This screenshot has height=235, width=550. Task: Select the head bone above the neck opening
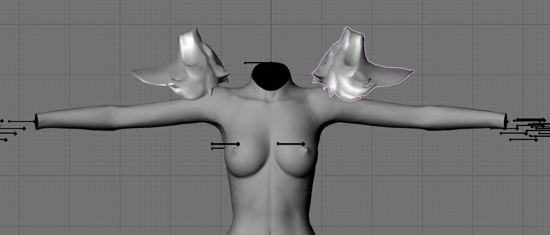click(x=257, y=63)
